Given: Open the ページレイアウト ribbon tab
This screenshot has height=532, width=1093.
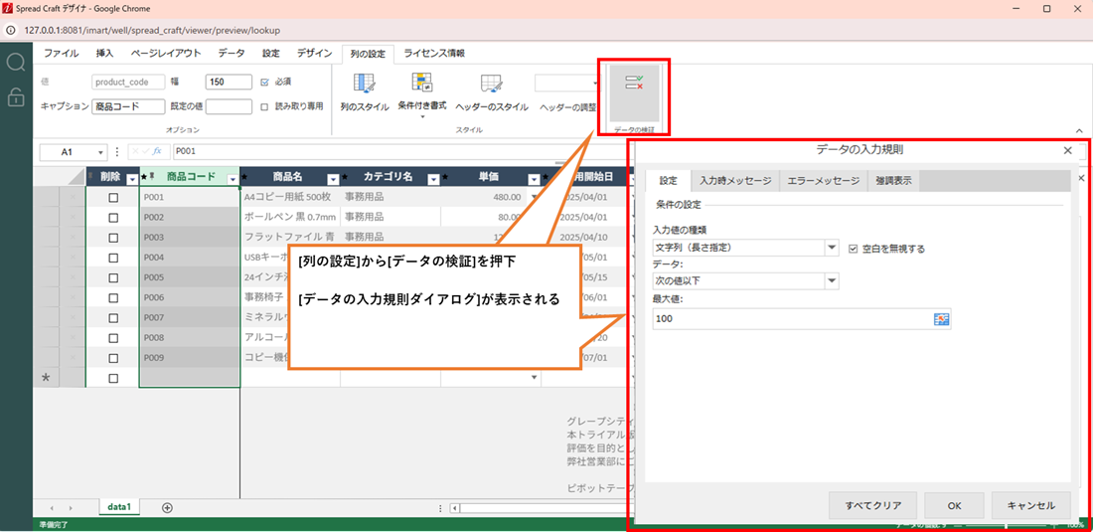Looking at the screenshot, I should click(166, 54).
